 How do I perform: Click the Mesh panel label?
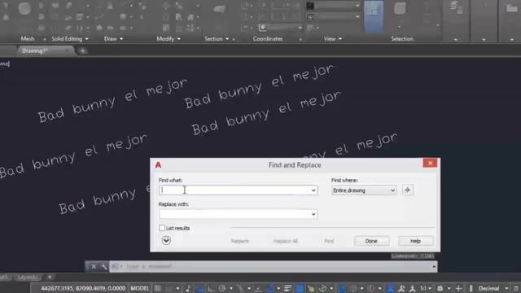pyautogui.click(x=27, y=39)
